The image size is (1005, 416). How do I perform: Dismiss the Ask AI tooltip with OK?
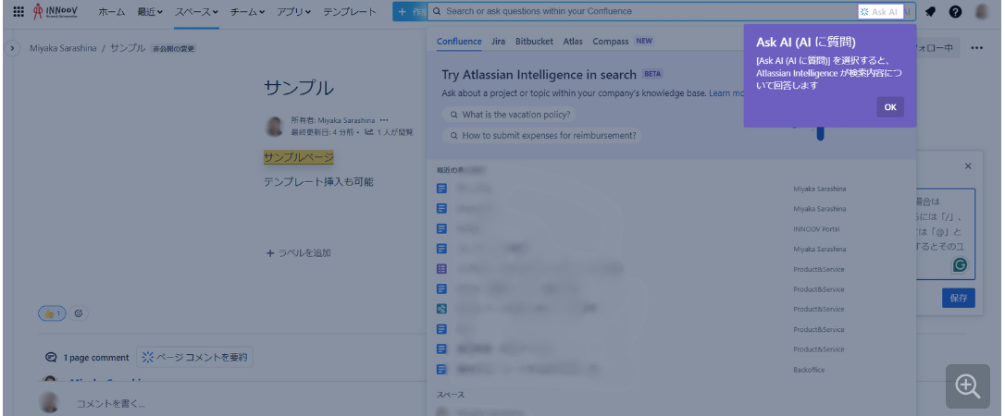890,107
